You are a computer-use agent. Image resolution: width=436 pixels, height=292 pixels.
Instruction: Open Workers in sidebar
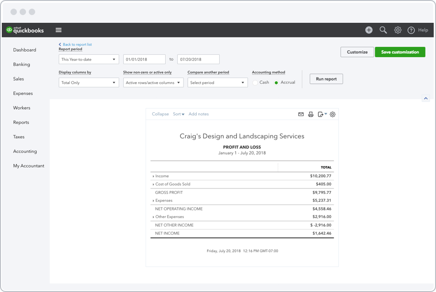click(22, 108)
